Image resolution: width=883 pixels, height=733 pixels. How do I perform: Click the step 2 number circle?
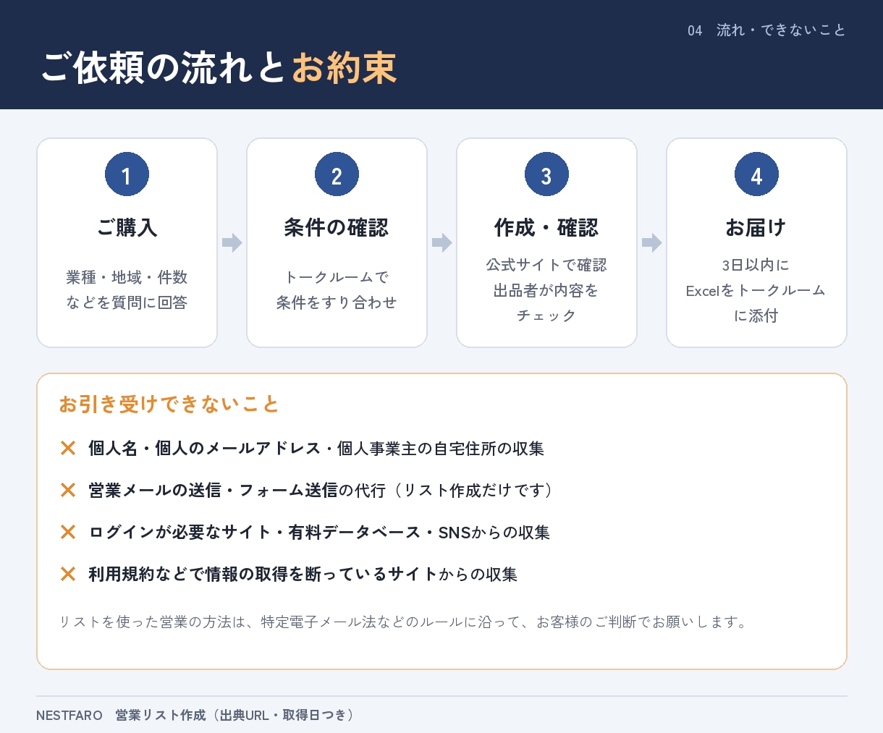(x=337, y=174)
